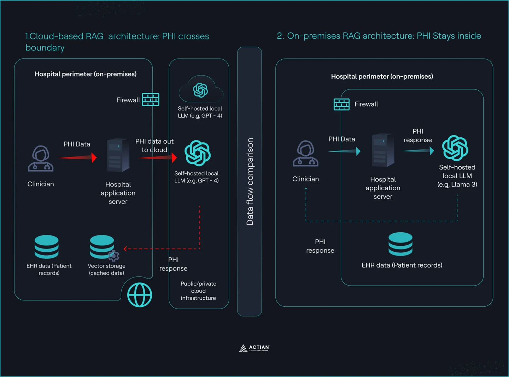This screenshot has width=509, height=377.
Task: Select the Vector storage cached data database icon
Action: tap(102, 246)
